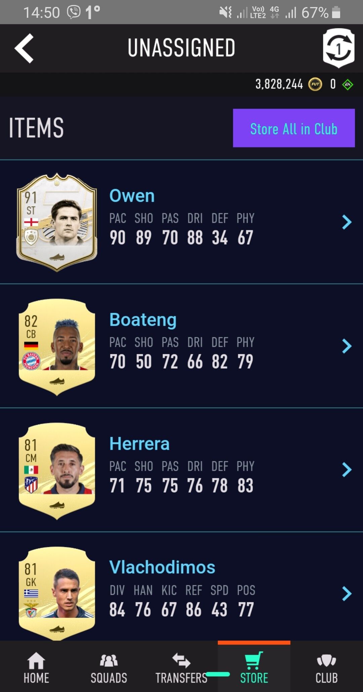This screenshot has height=692, width=363.
Task: Open the Home tab
Action: (x=36, y=667)
